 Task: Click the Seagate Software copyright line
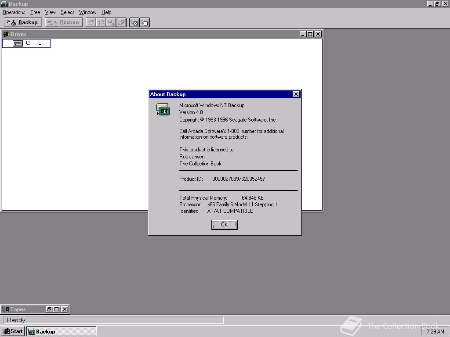tap(228, 120)
